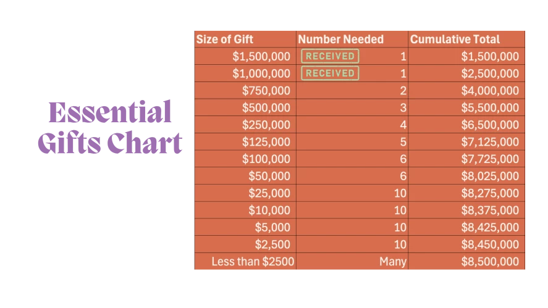
Task: Select the $8,275,000 cumulative total cell
Action: coord(490,193)
